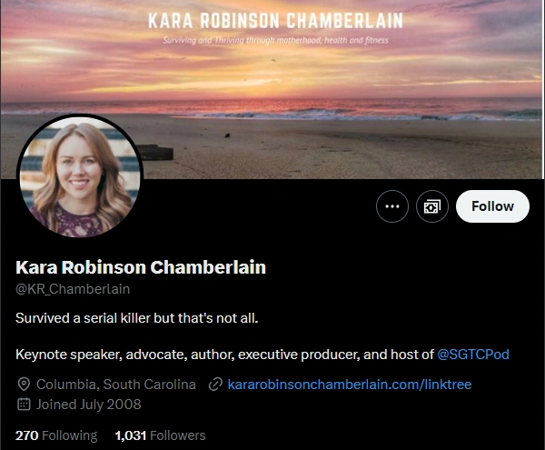Click the banner tagline Surviving and Thriving
The width and height of the screenshot is (545, 450).
tap(275, 40)
